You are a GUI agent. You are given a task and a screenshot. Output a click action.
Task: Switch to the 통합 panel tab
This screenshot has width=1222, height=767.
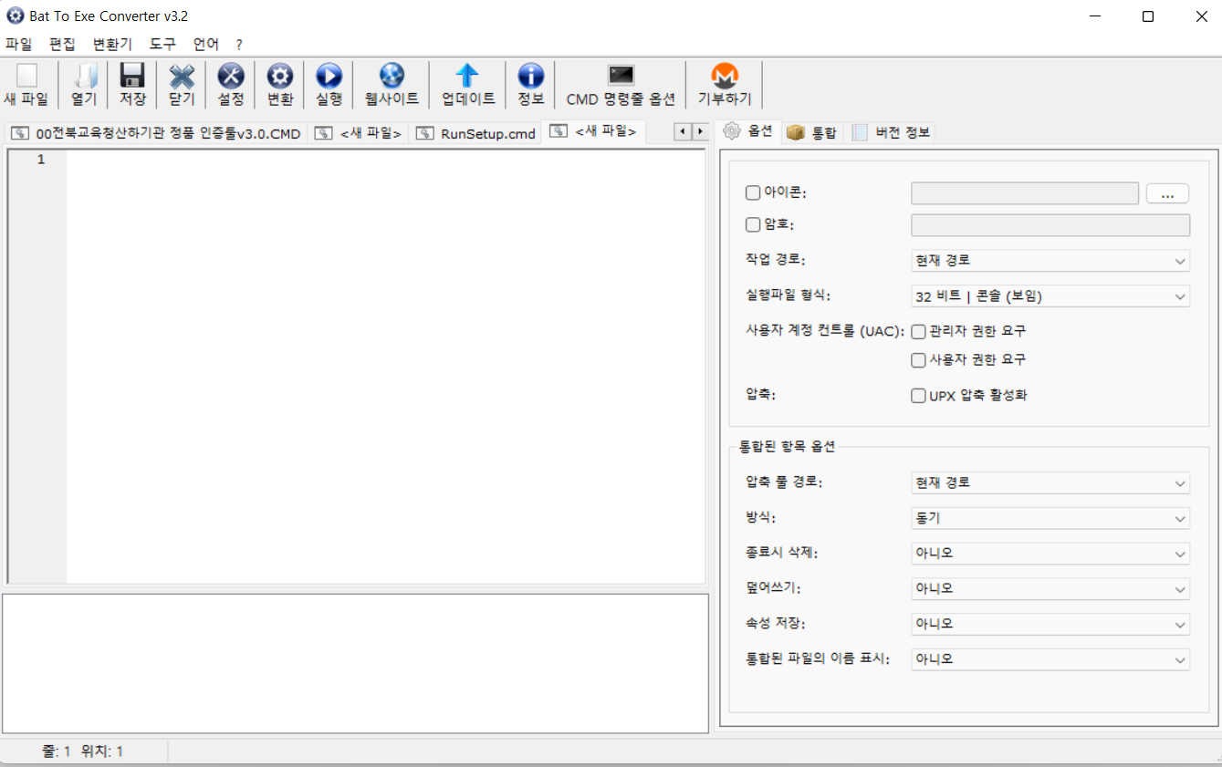(812, 132)
